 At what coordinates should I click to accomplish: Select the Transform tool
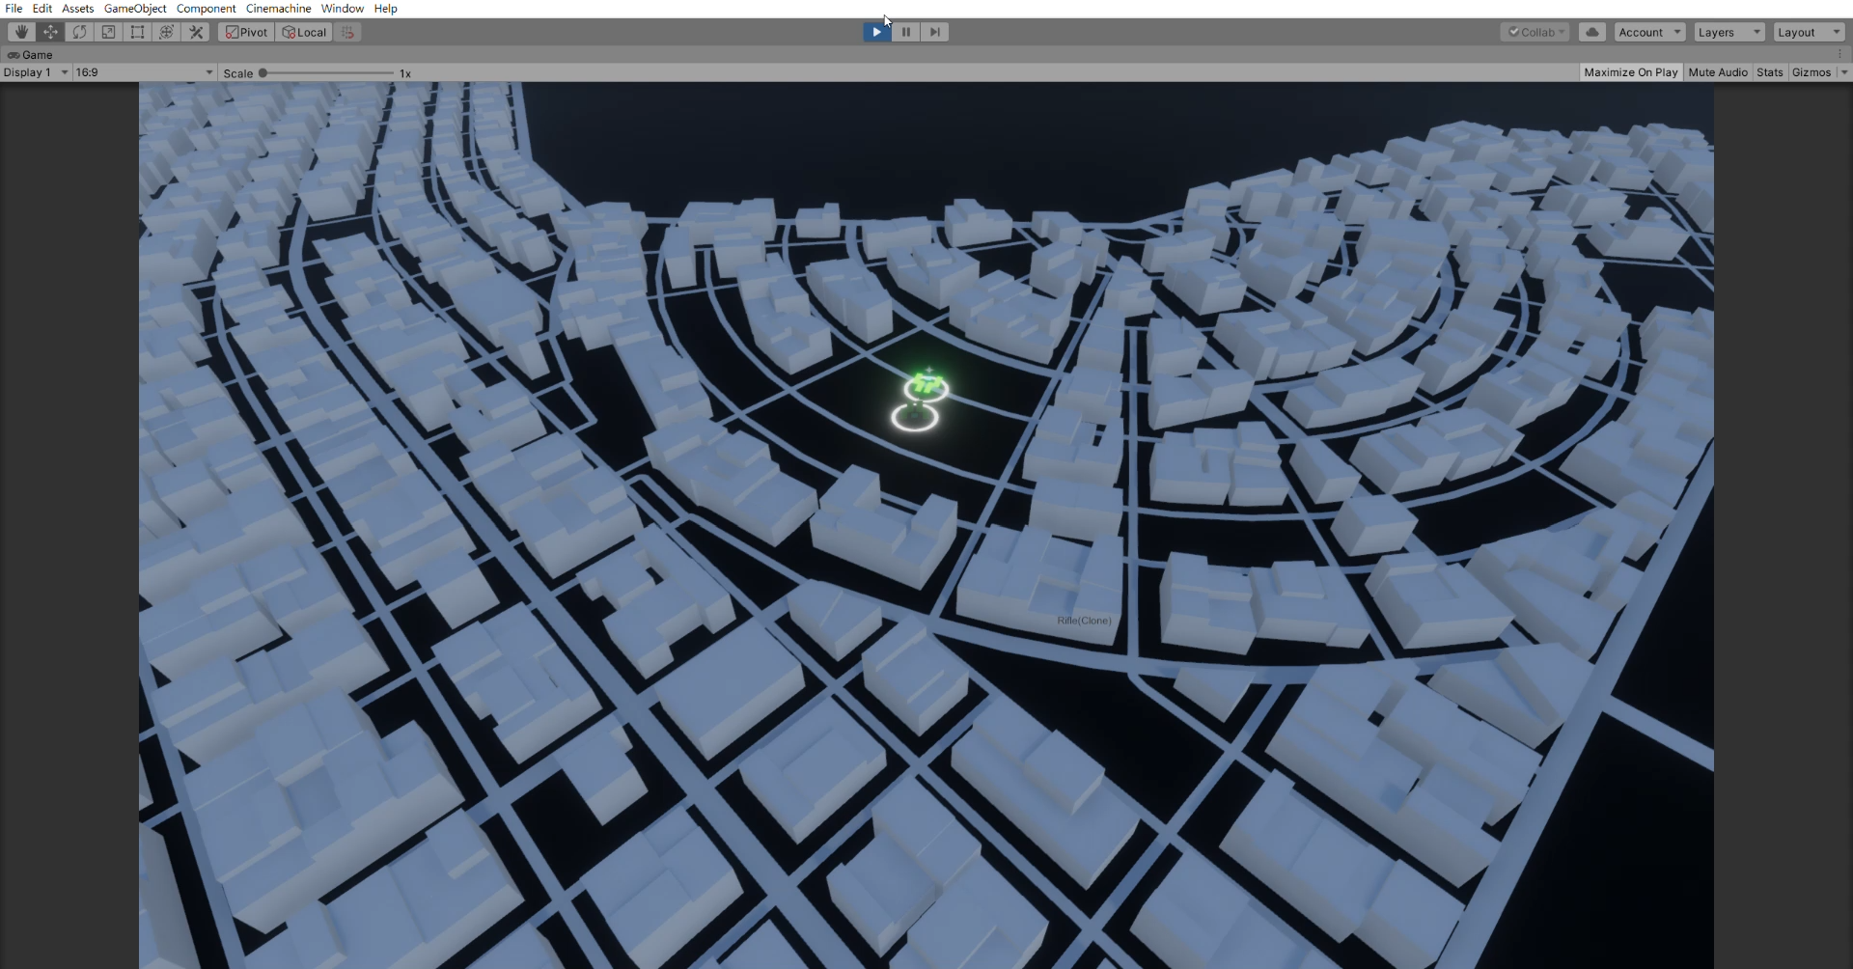pos(166,32)
